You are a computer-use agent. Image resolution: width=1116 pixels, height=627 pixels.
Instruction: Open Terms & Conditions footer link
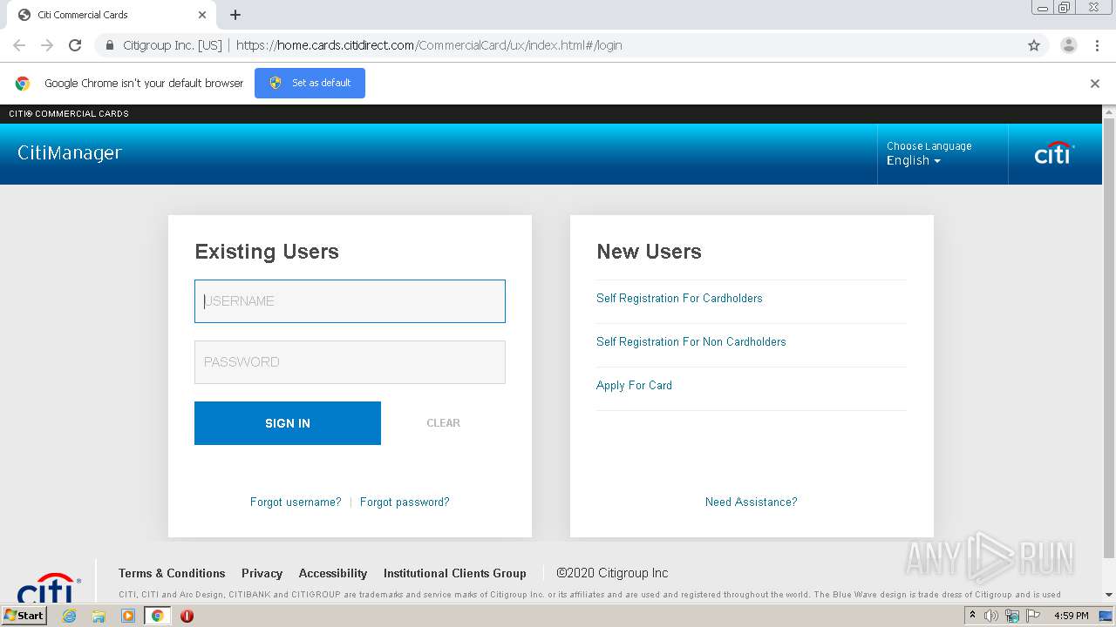pyautogui.click(x=172, y=573)
